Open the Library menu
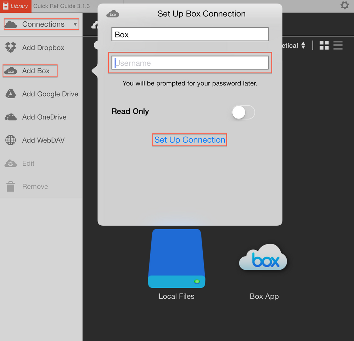 point(16,6)
